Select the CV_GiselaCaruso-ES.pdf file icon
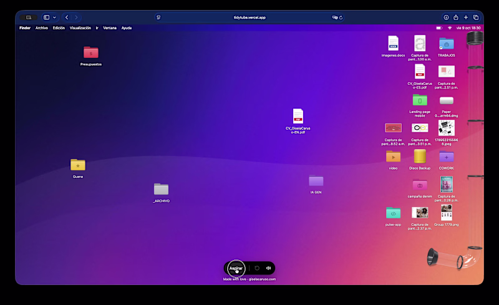499x305 pixels. pos(420,71)
